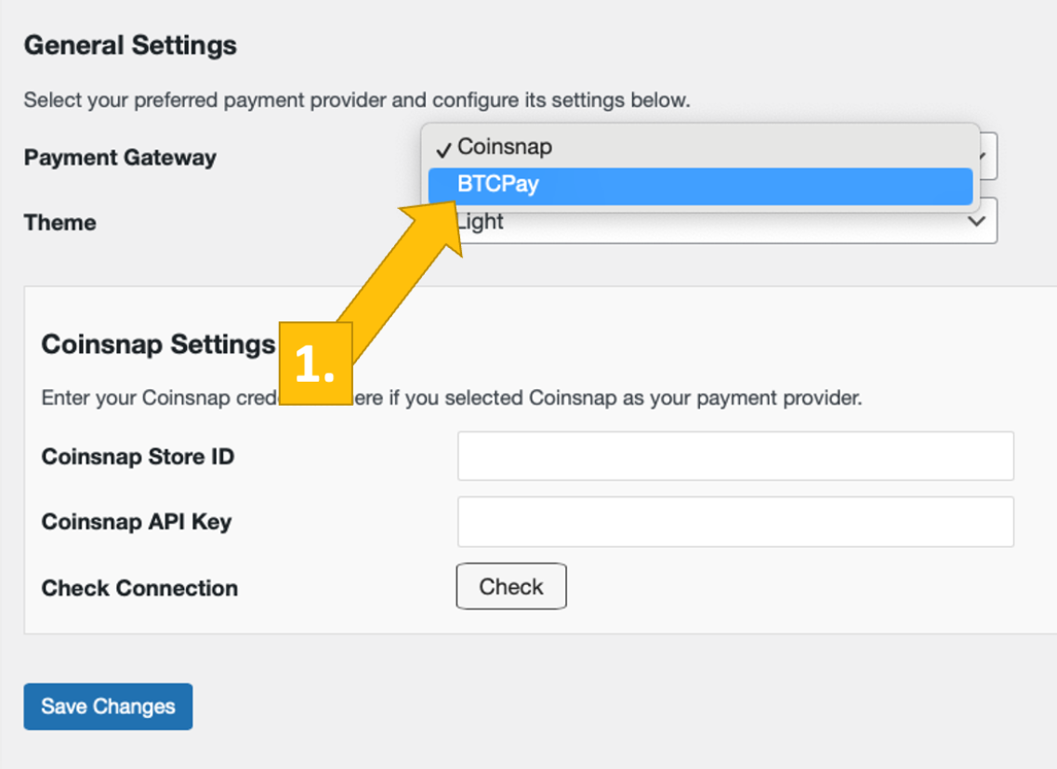Focus the Coinsnap Store ID field
The image size is (1057, 769).
pos(734,456)
